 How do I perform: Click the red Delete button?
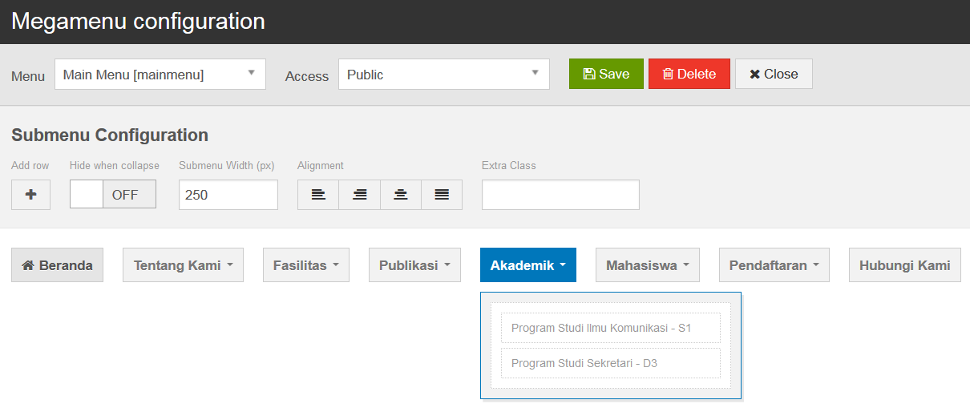pyautogui.click(x=689, y=74)
